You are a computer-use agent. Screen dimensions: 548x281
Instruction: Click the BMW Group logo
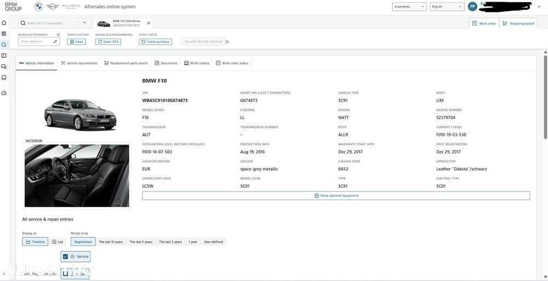click(x=13, y=6)
